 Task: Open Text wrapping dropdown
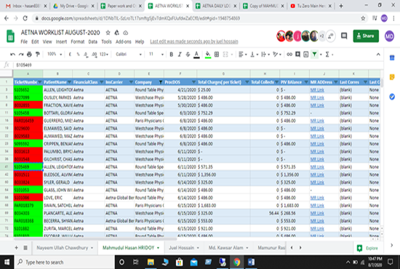(265, 55)
